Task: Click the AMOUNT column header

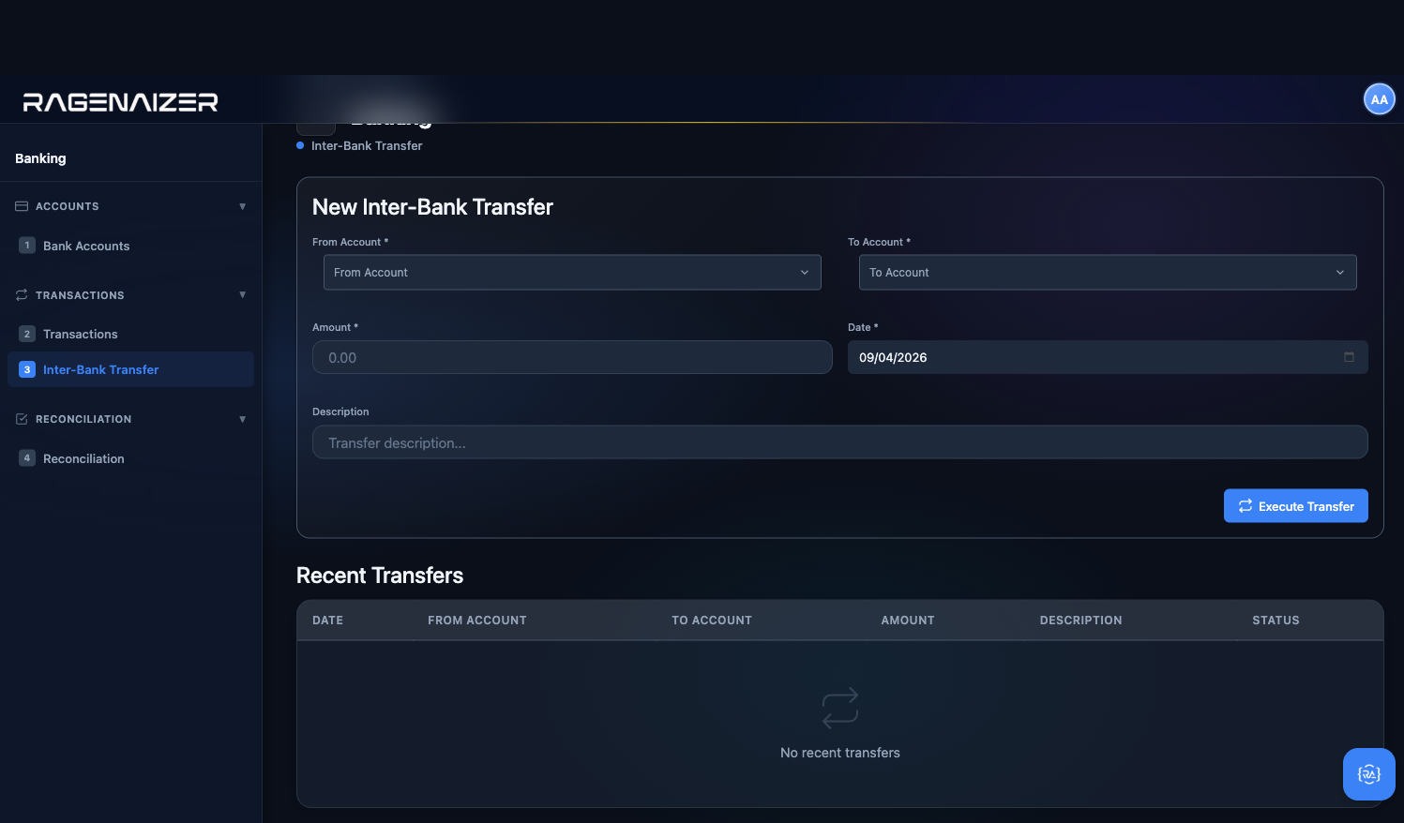Action: click(908, 621)
